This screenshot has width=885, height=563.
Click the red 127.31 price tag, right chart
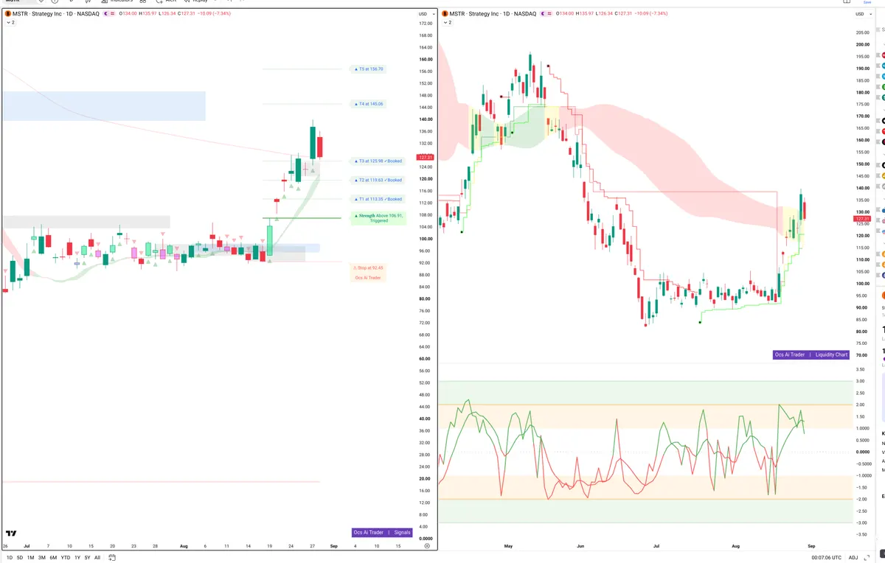[x=861, y=219]
